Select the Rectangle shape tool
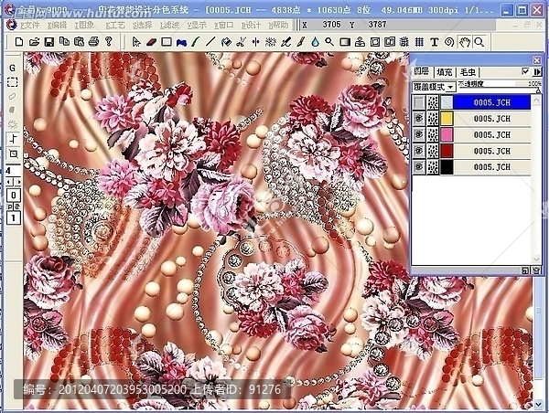Image resolution: width=549 pixels, height=413 pixels. [167, 42]
